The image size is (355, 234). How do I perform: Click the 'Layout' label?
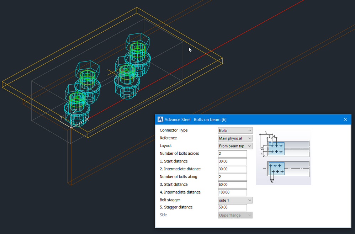166,146
